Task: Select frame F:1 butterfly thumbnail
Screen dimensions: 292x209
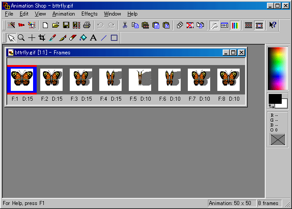Action: 22,80
